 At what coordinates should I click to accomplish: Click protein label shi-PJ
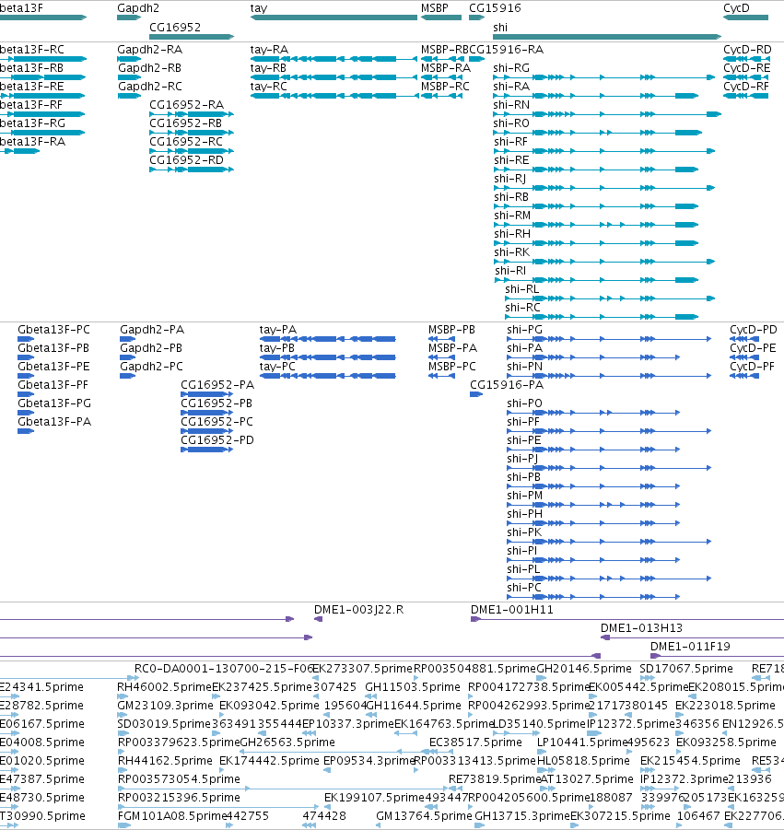522,459
